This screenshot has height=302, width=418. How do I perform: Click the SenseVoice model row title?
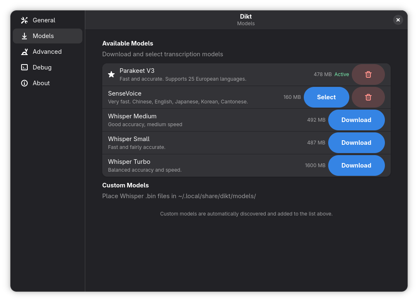[x=125, y=93]
